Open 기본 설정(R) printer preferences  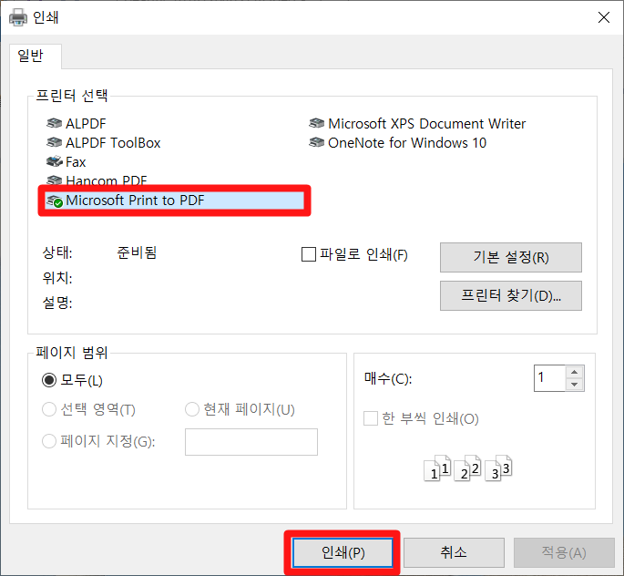point(510,258)
